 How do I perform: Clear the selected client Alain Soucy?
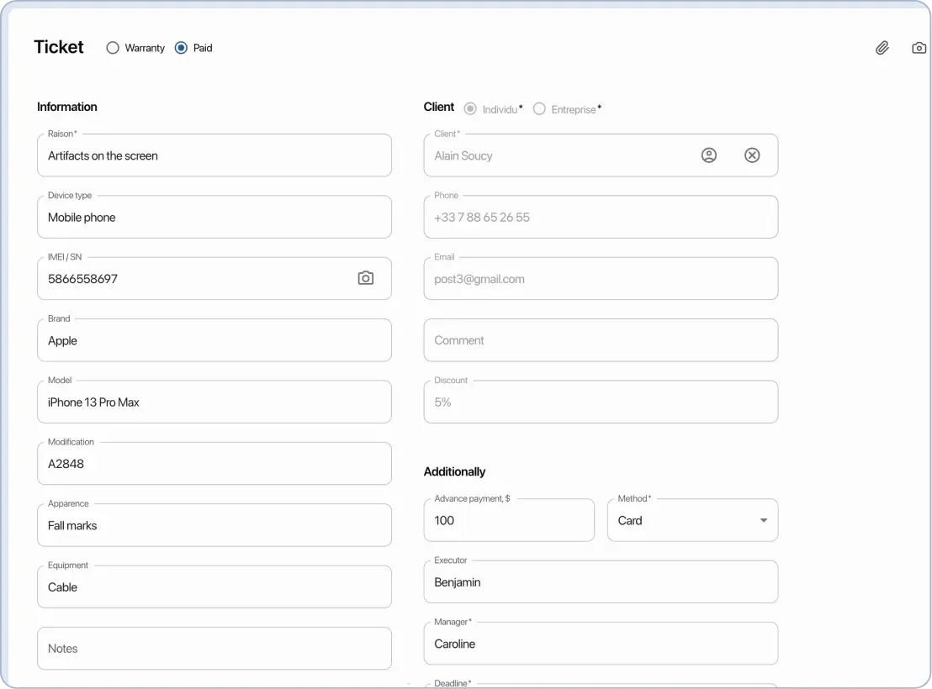tap(752, 155)
